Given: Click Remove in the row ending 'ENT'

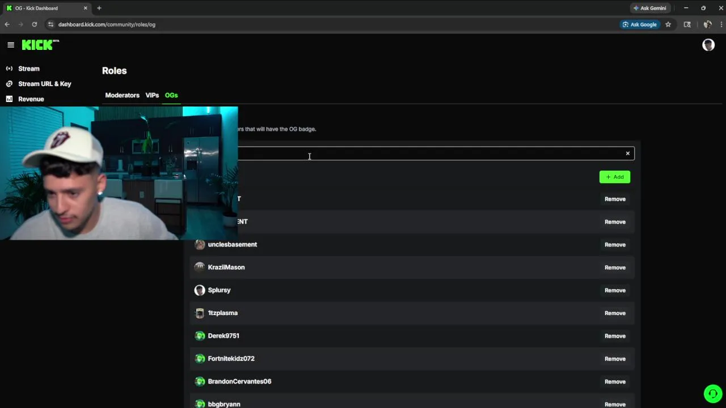Looking at the screenshot, I should (615, 222).
